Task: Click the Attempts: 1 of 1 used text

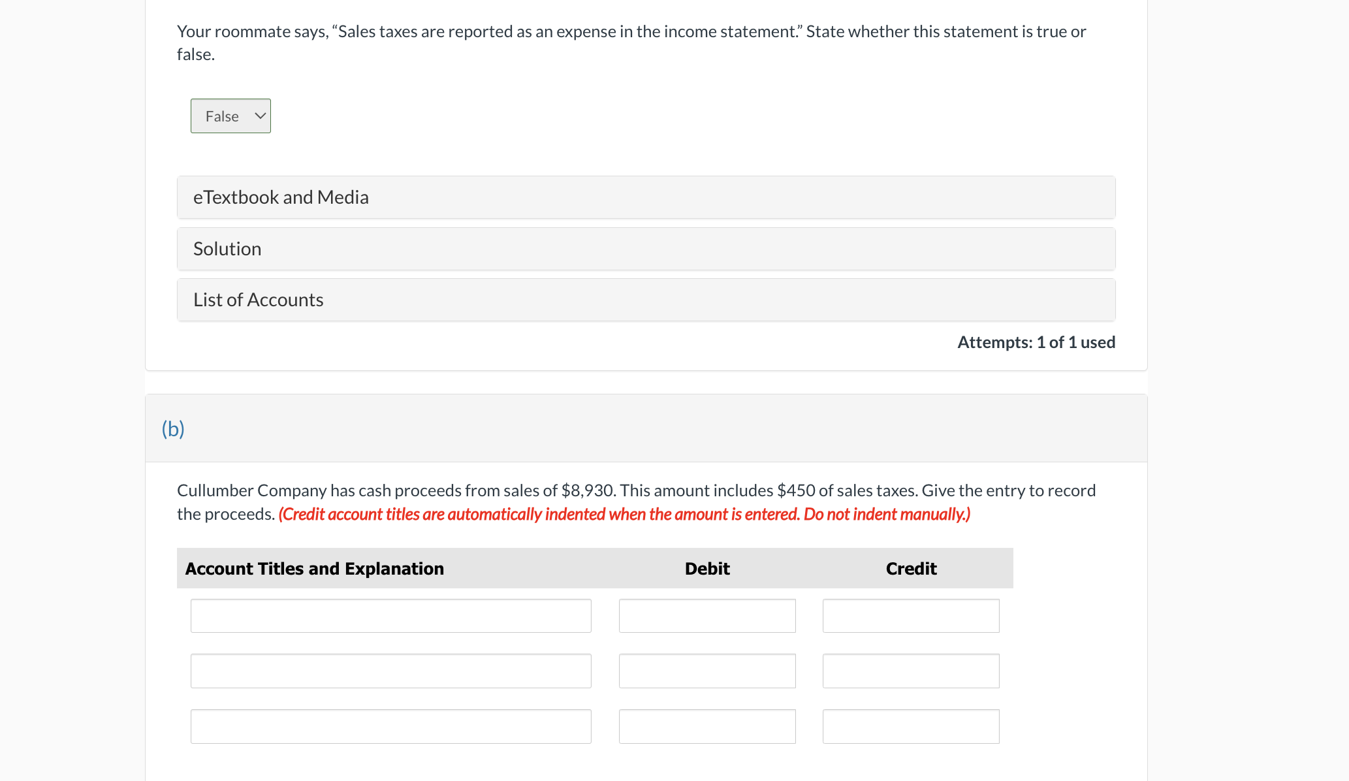Action: (x=1036, y=342)
